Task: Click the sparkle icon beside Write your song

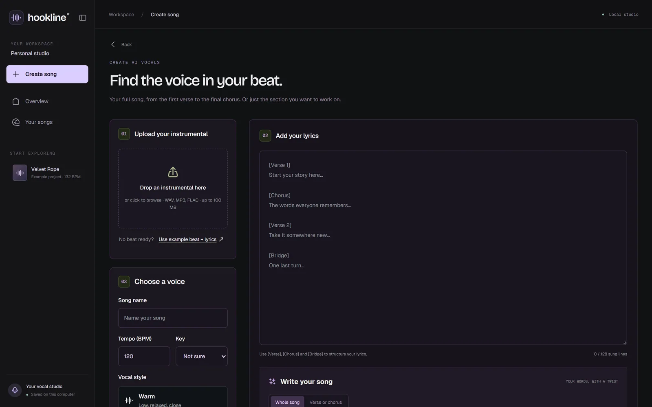Action: tap(272, 381)
